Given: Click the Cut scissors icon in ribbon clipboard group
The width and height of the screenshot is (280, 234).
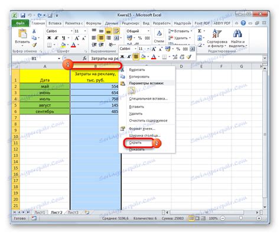Looking at the screenshot, I should pos(34,31).
